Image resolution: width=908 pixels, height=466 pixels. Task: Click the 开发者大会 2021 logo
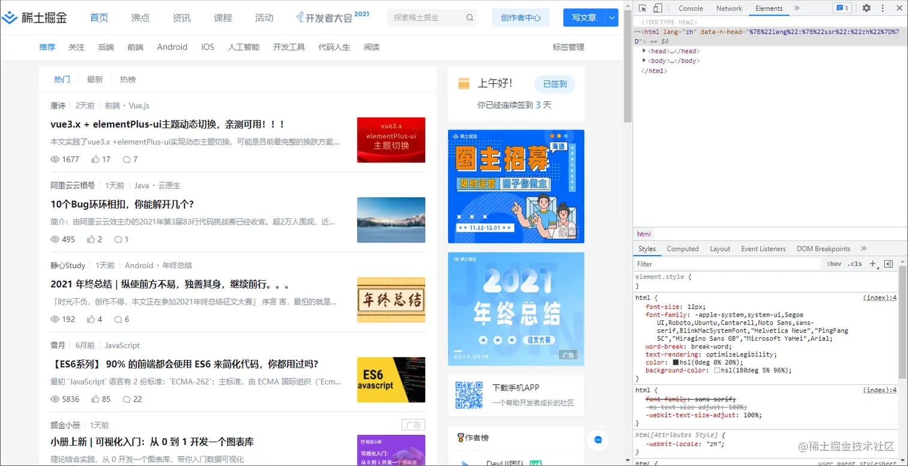(333, 17)
